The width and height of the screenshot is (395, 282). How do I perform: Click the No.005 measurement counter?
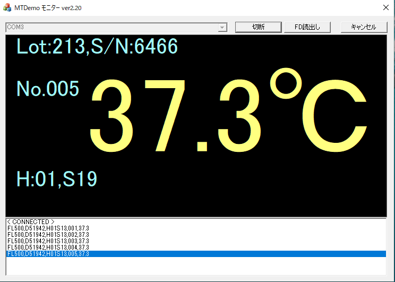tap(48, 89)
